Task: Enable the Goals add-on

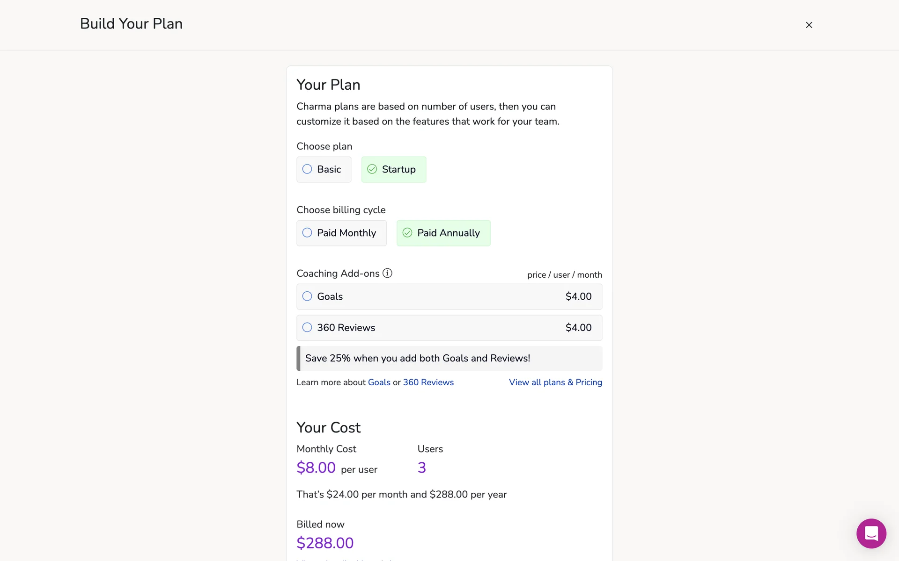Action: (449, 296)
